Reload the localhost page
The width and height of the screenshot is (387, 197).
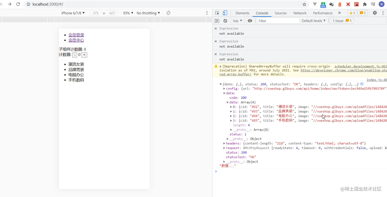click(x=18, y=4)
